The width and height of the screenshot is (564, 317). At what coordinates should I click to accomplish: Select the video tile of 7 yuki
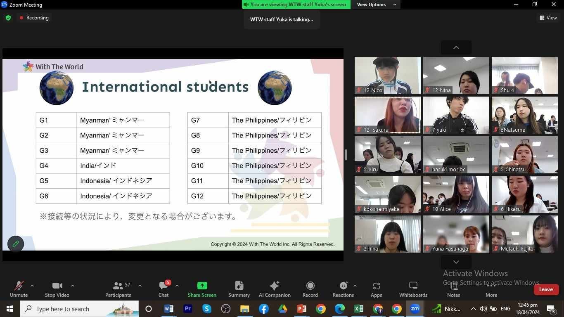[x=456, y=115]
